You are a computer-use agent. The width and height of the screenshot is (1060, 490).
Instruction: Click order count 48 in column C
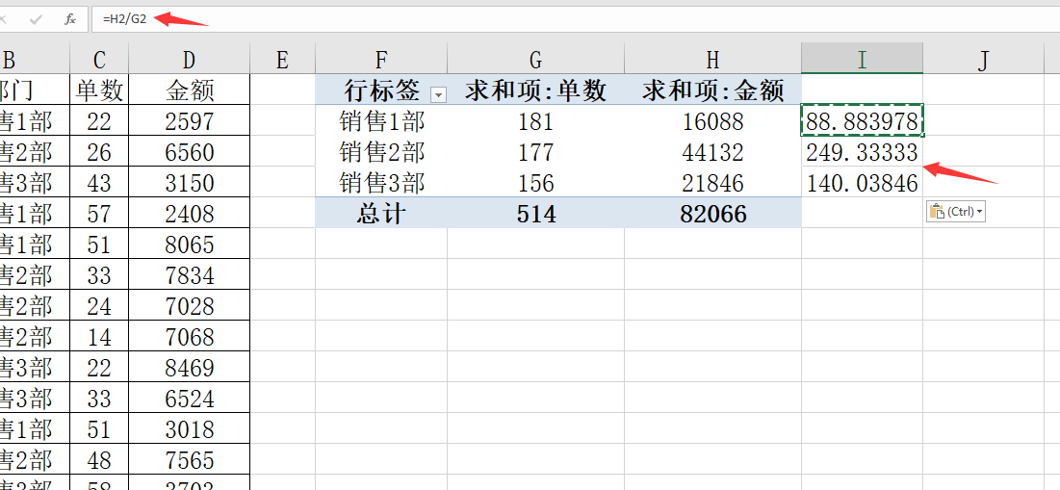point(99,460)
